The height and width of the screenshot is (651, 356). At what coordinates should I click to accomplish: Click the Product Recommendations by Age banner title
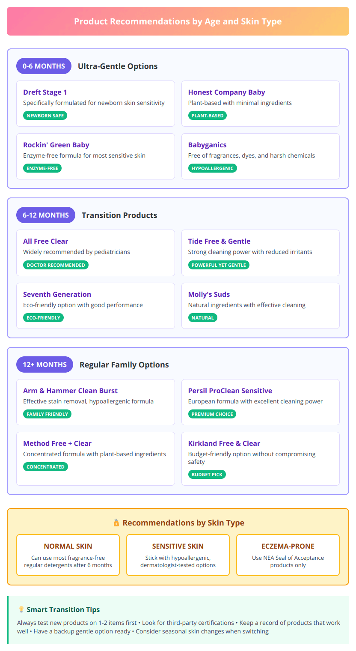(x=178, y=21)
